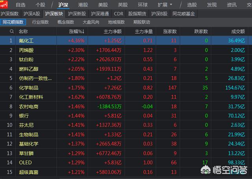
Task: Click the +5803.06万 cell for 超级真菌
Action: (x=109, y=172)
